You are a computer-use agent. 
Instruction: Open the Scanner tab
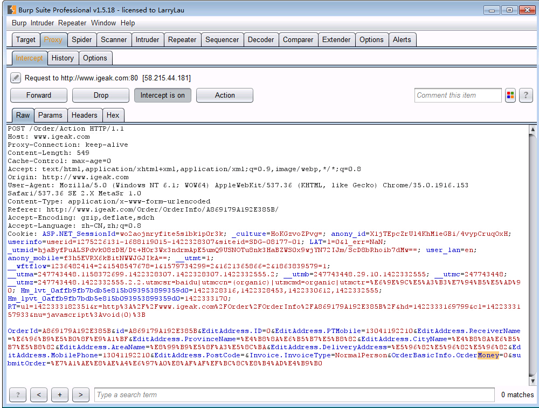pos(114,39)
